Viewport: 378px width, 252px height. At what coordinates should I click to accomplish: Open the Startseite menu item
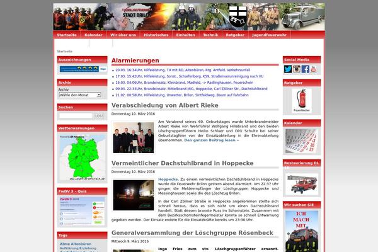[x=67, y=35]
